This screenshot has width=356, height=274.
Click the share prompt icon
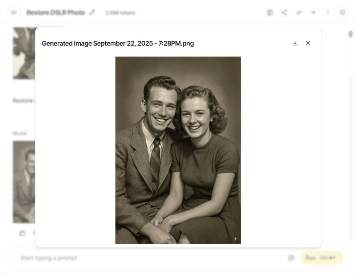point(284,12)
